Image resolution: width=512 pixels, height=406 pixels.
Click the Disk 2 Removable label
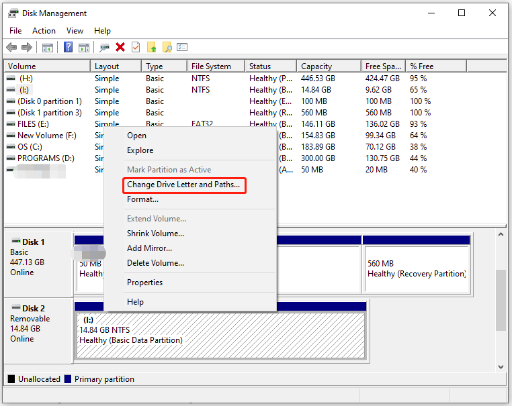[x=30, y=319]
